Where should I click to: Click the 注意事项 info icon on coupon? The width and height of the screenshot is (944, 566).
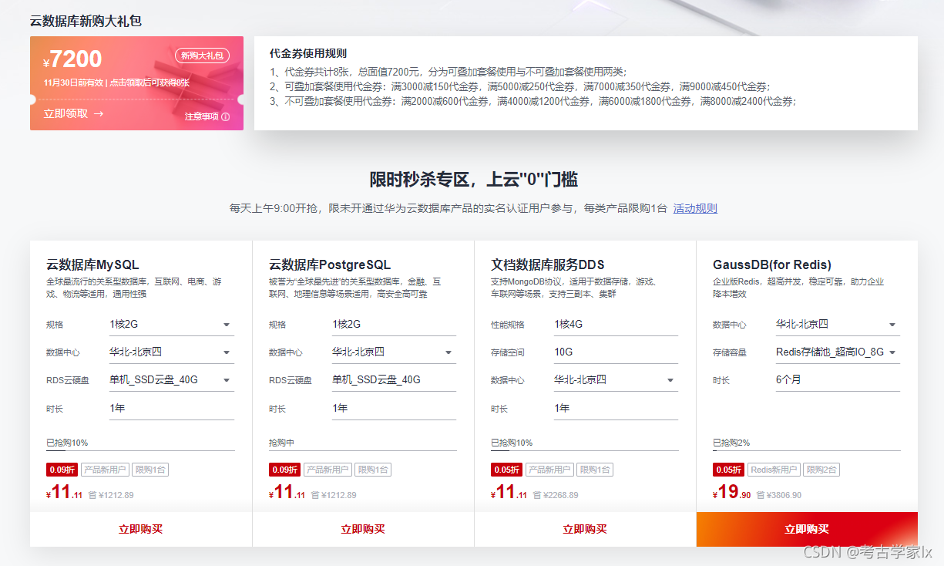click(226, 117)
